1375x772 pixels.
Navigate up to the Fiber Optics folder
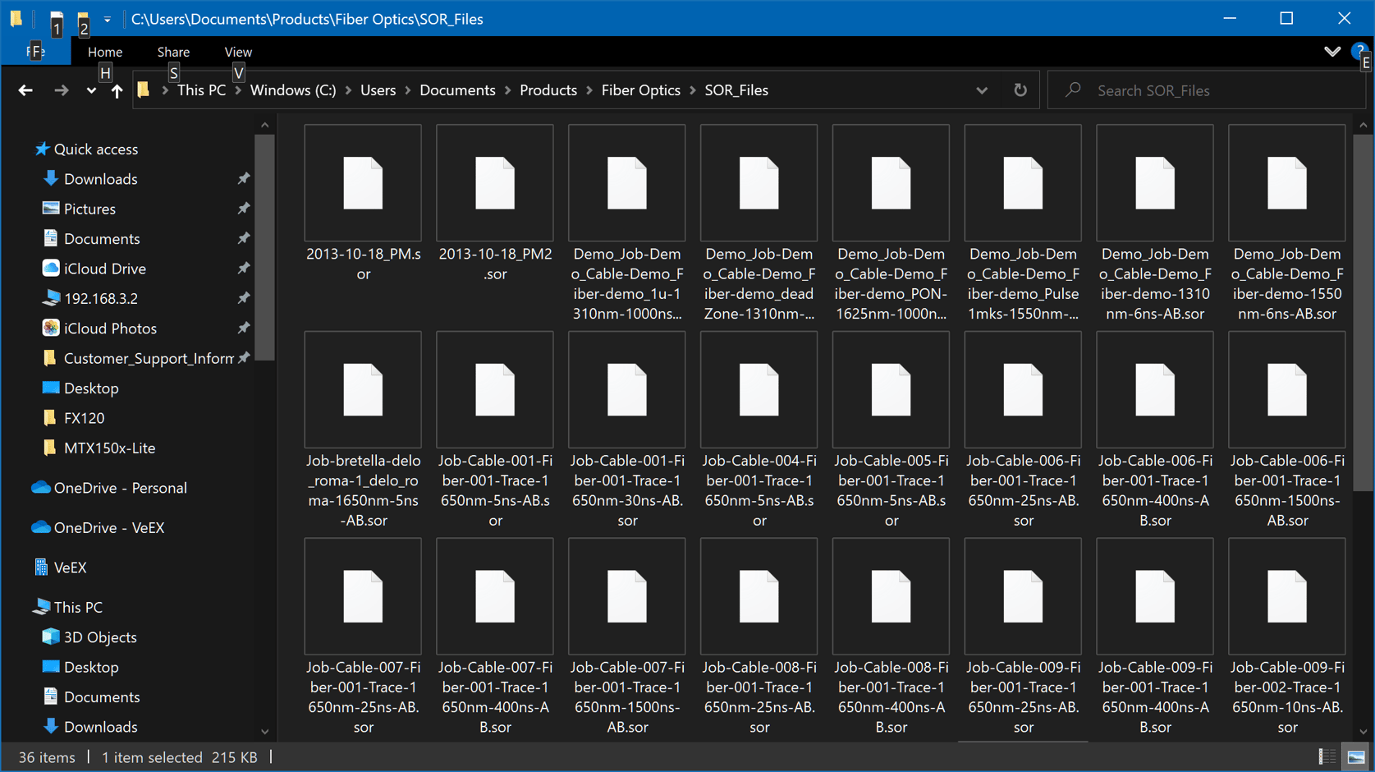coord(117,90)
